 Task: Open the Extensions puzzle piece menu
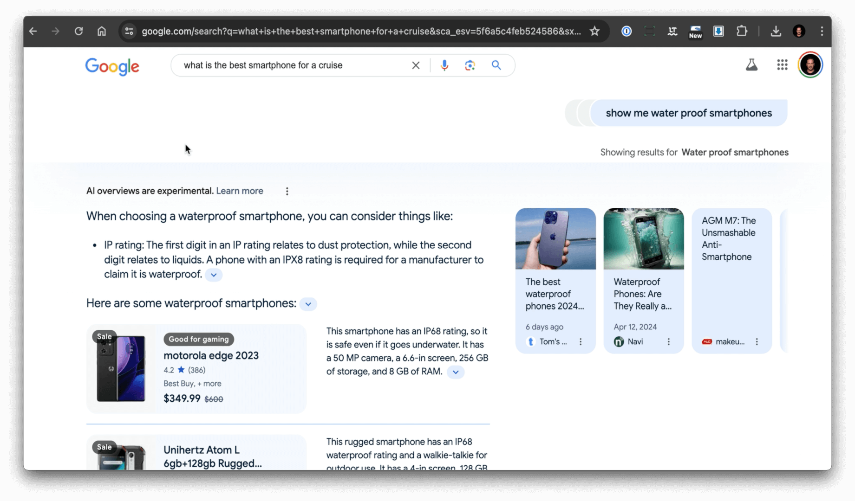[x=742, y=31]
